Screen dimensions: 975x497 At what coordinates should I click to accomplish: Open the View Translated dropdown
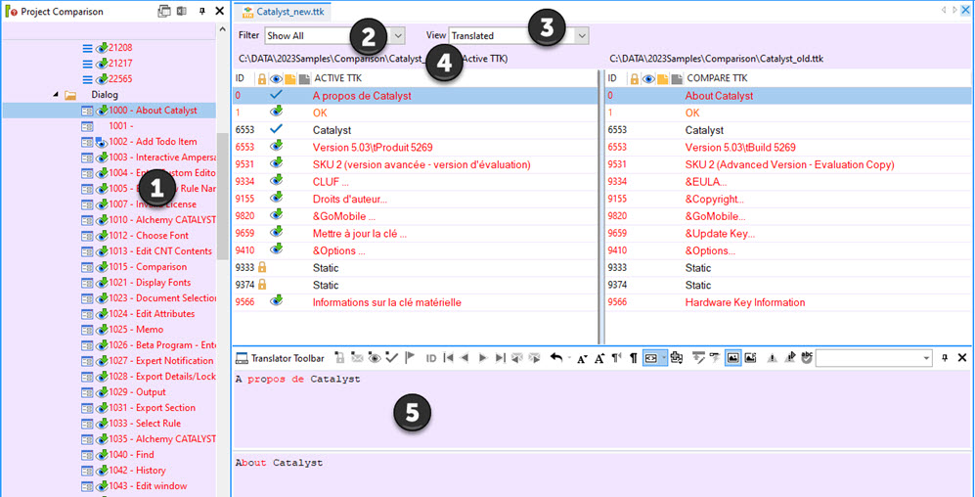point(582,35)
